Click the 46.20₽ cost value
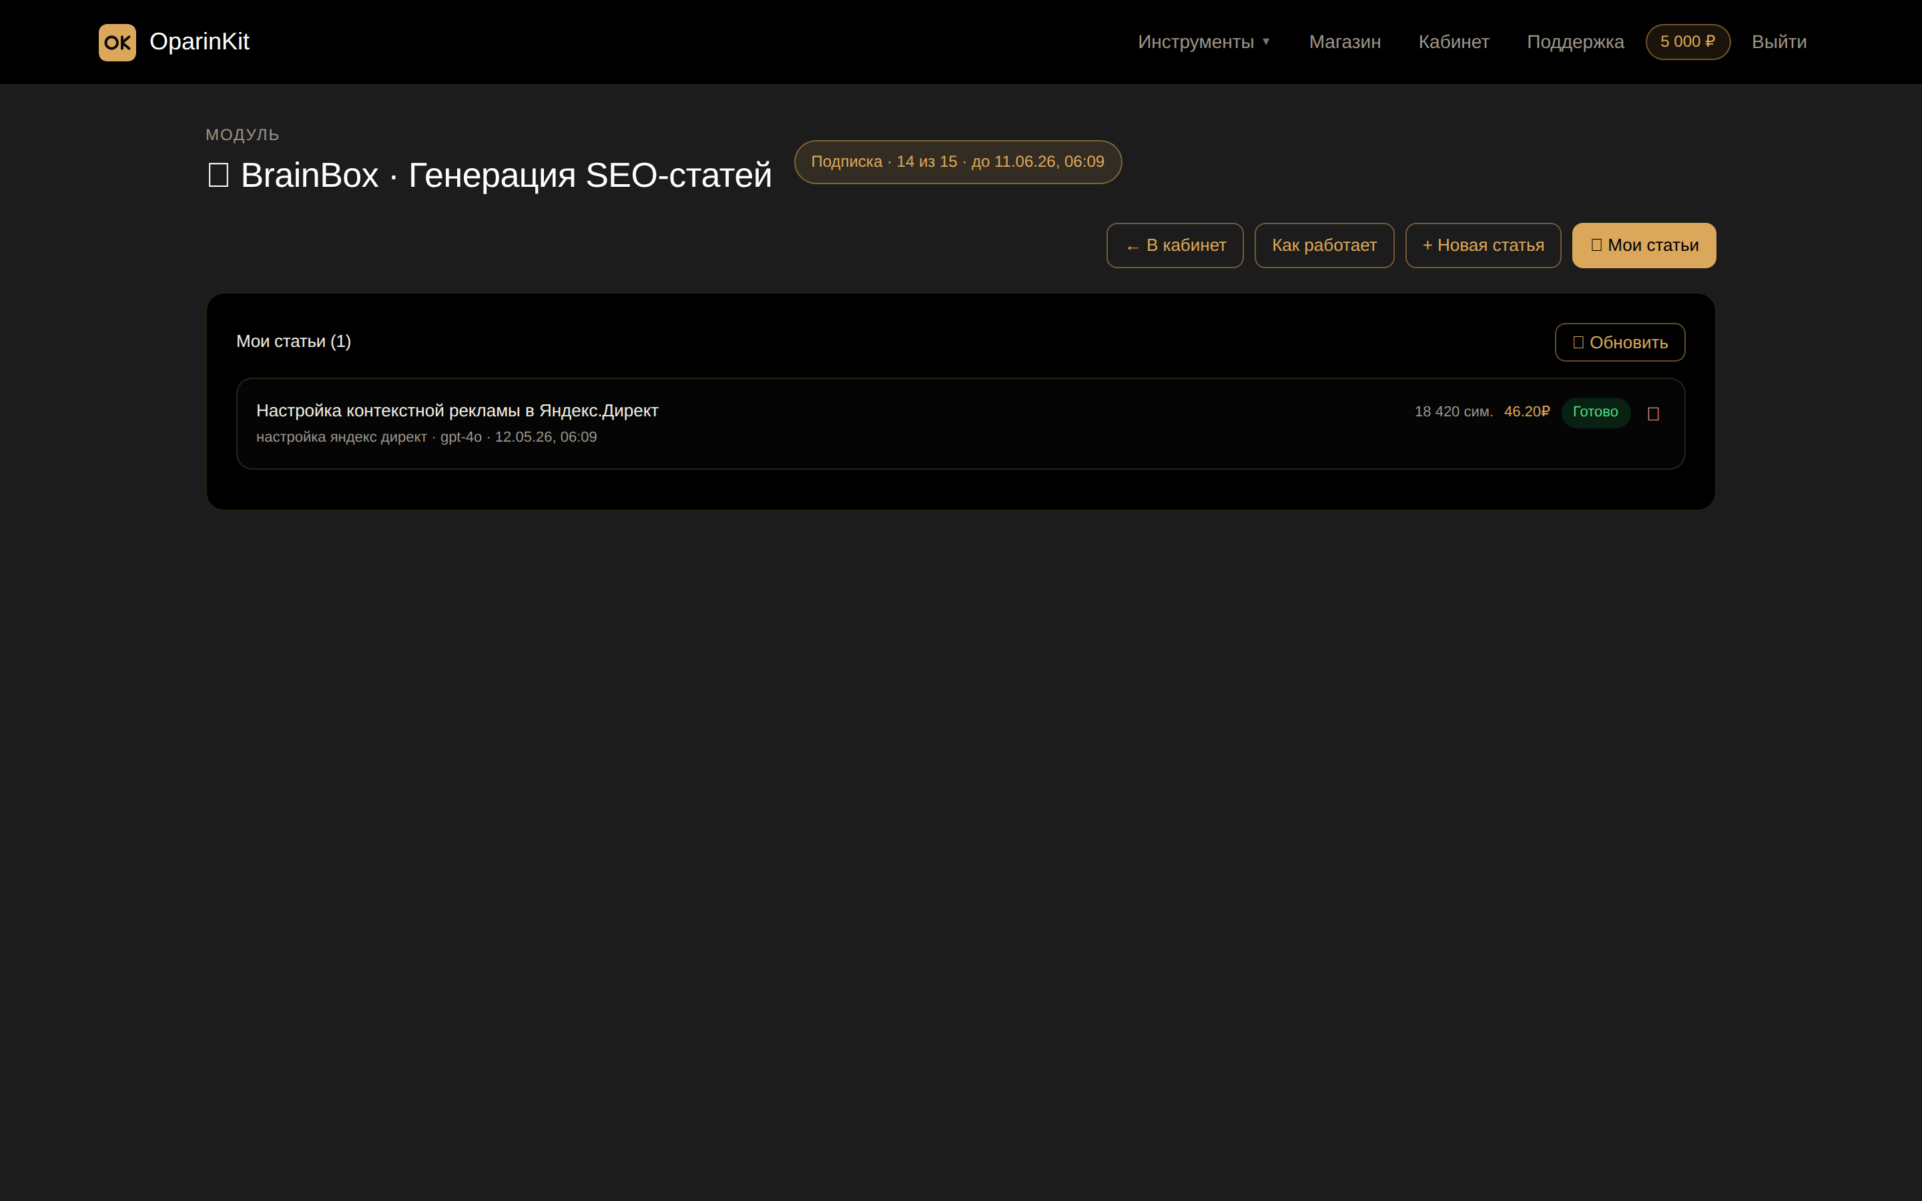 pos(1526,412)
